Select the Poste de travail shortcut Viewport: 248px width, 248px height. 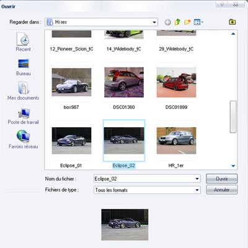tap(23, 116)
